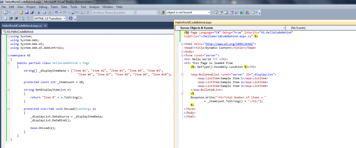Collapse the html element in aspx editor
Viewport: 356px width, 148px height.
coord(182,44)
